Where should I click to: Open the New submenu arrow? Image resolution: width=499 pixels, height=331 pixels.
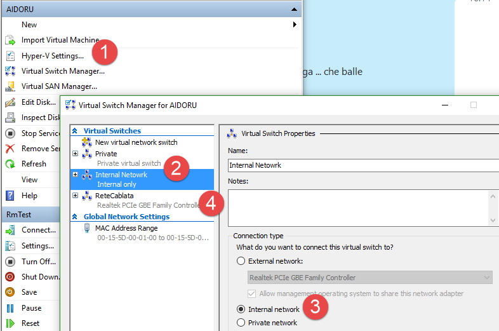point(295,25)
